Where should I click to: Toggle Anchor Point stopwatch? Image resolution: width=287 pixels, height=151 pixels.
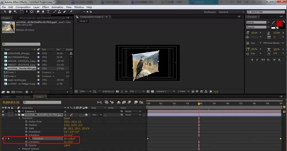(x=26, y=122)
